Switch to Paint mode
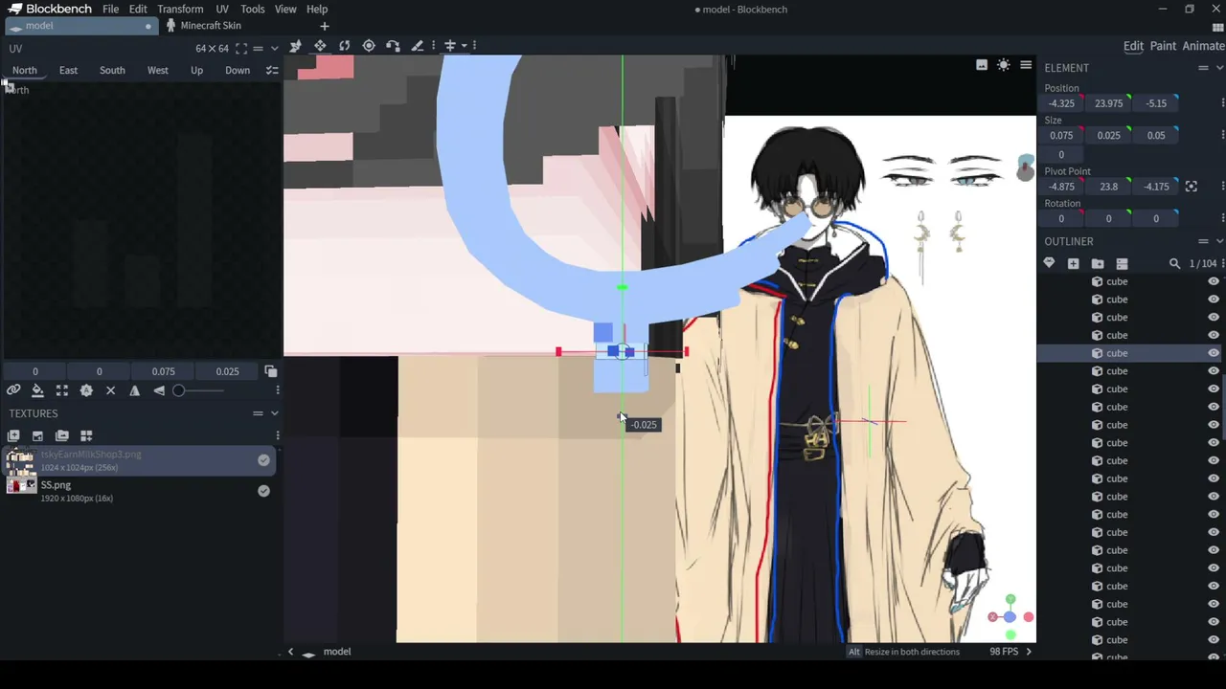 pyautogui.click(x=1163, y=46)
